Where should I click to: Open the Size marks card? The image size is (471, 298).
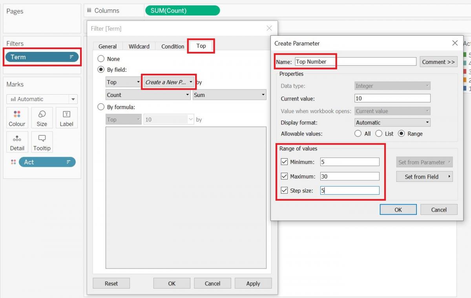[42, 118]
